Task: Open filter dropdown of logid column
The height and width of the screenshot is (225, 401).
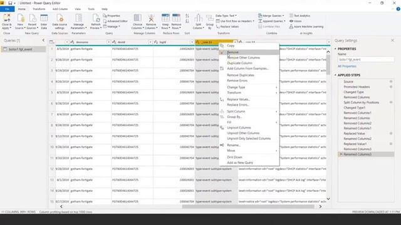Action: pos(192,42)
